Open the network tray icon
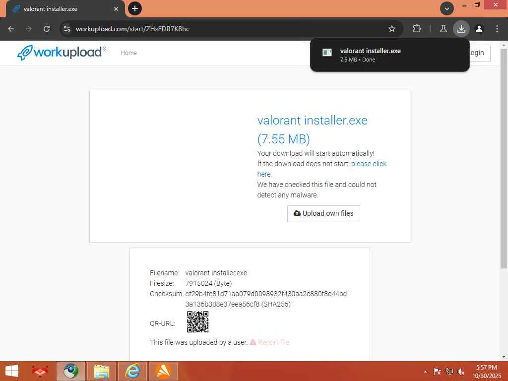 point(449,372)
